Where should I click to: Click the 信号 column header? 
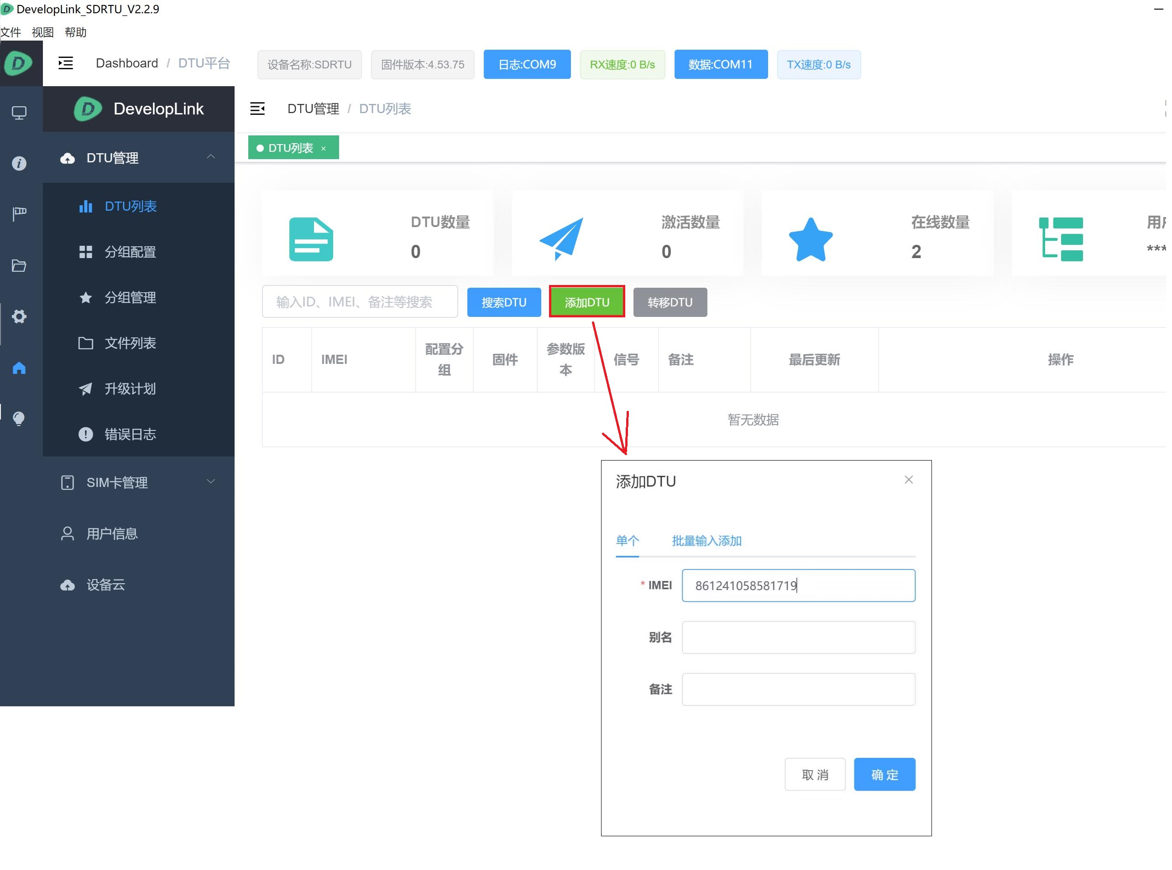point(626,360)
